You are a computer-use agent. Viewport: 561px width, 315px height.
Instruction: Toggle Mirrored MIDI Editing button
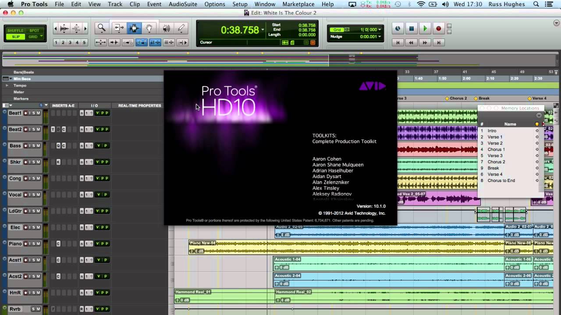coord(128,42)
